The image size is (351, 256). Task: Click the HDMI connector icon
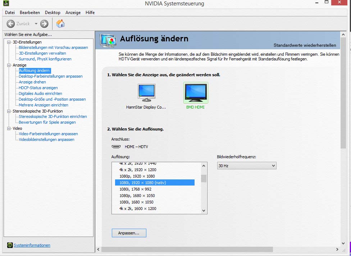click(116, 147)
